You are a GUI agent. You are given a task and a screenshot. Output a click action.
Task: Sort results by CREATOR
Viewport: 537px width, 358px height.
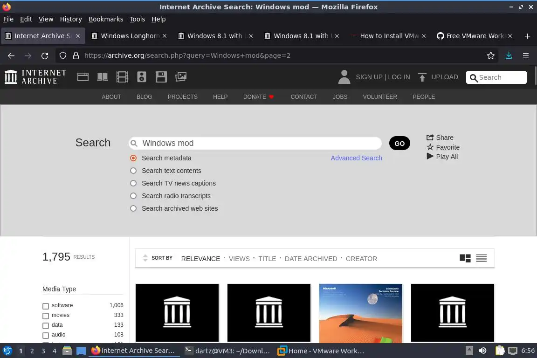pos(361,259)
